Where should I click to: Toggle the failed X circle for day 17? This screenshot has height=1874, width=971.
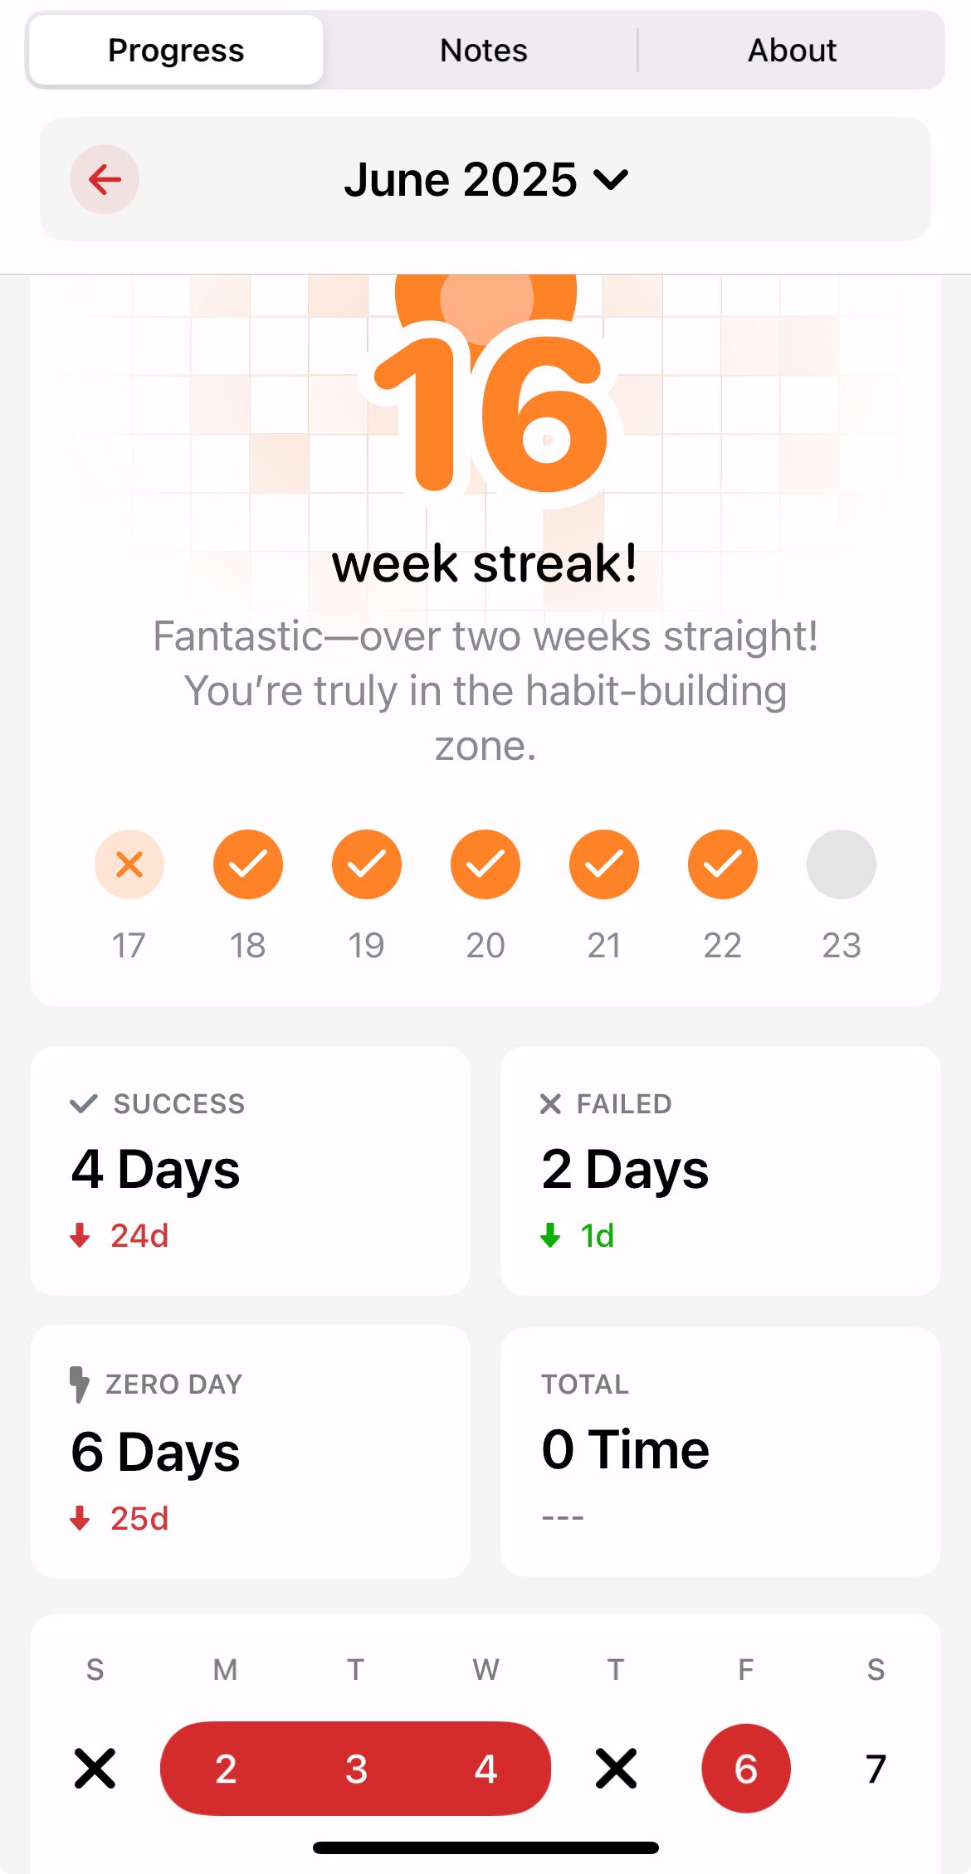click(x=129, y=864)
